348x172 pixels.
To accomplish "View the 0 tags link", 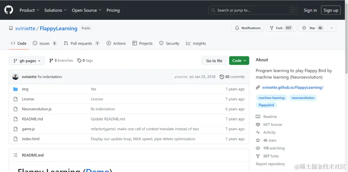I will coord(85,60).
